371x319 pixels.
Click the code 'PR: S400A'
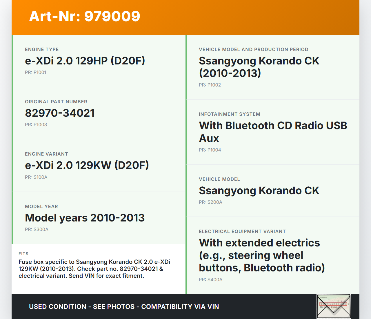click(211, 280)
